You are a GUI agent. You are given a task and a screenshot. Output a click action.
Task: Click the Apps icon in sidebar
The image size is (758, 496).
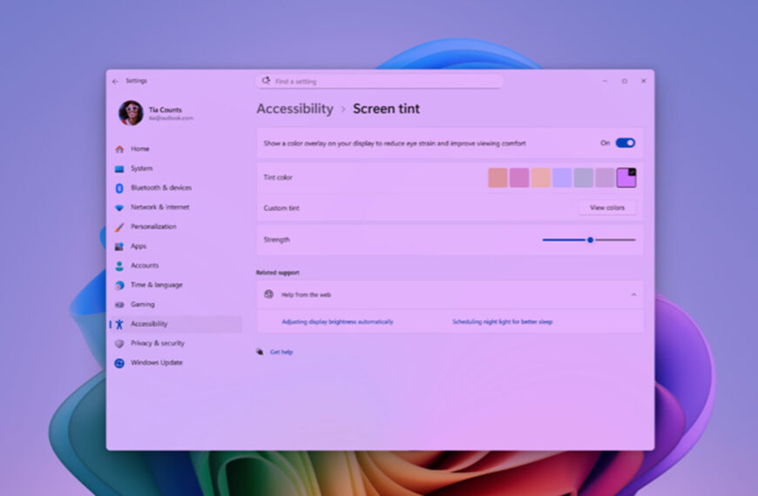(119, 246)
